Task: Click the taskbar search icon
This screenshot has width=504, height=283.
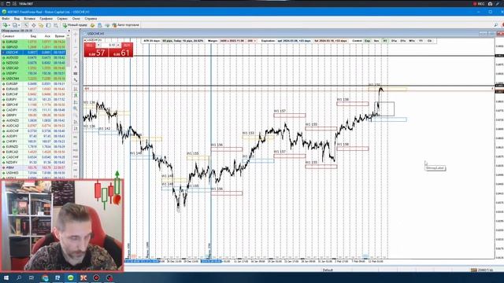Action: pyautogui.click(x=19, y=277)
